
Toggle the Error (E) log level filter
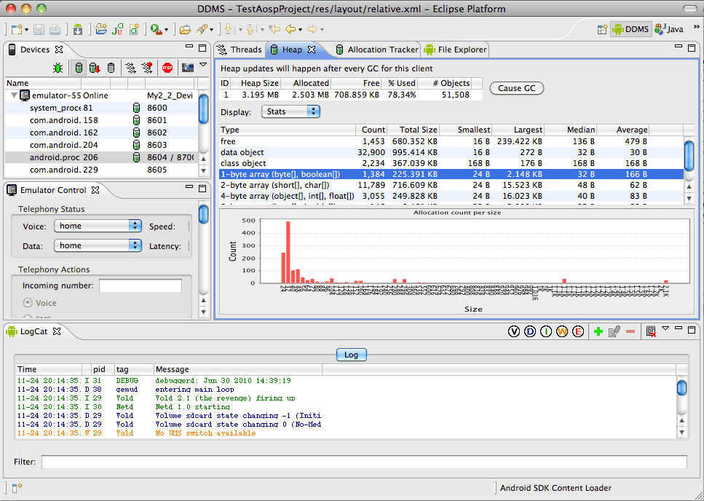[x=578, y=331]
